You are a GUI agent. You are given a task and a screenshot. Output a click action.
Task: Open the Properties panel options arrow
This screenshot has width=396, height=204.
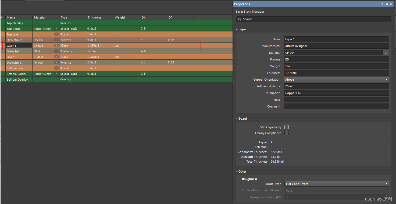pos(382,4)
